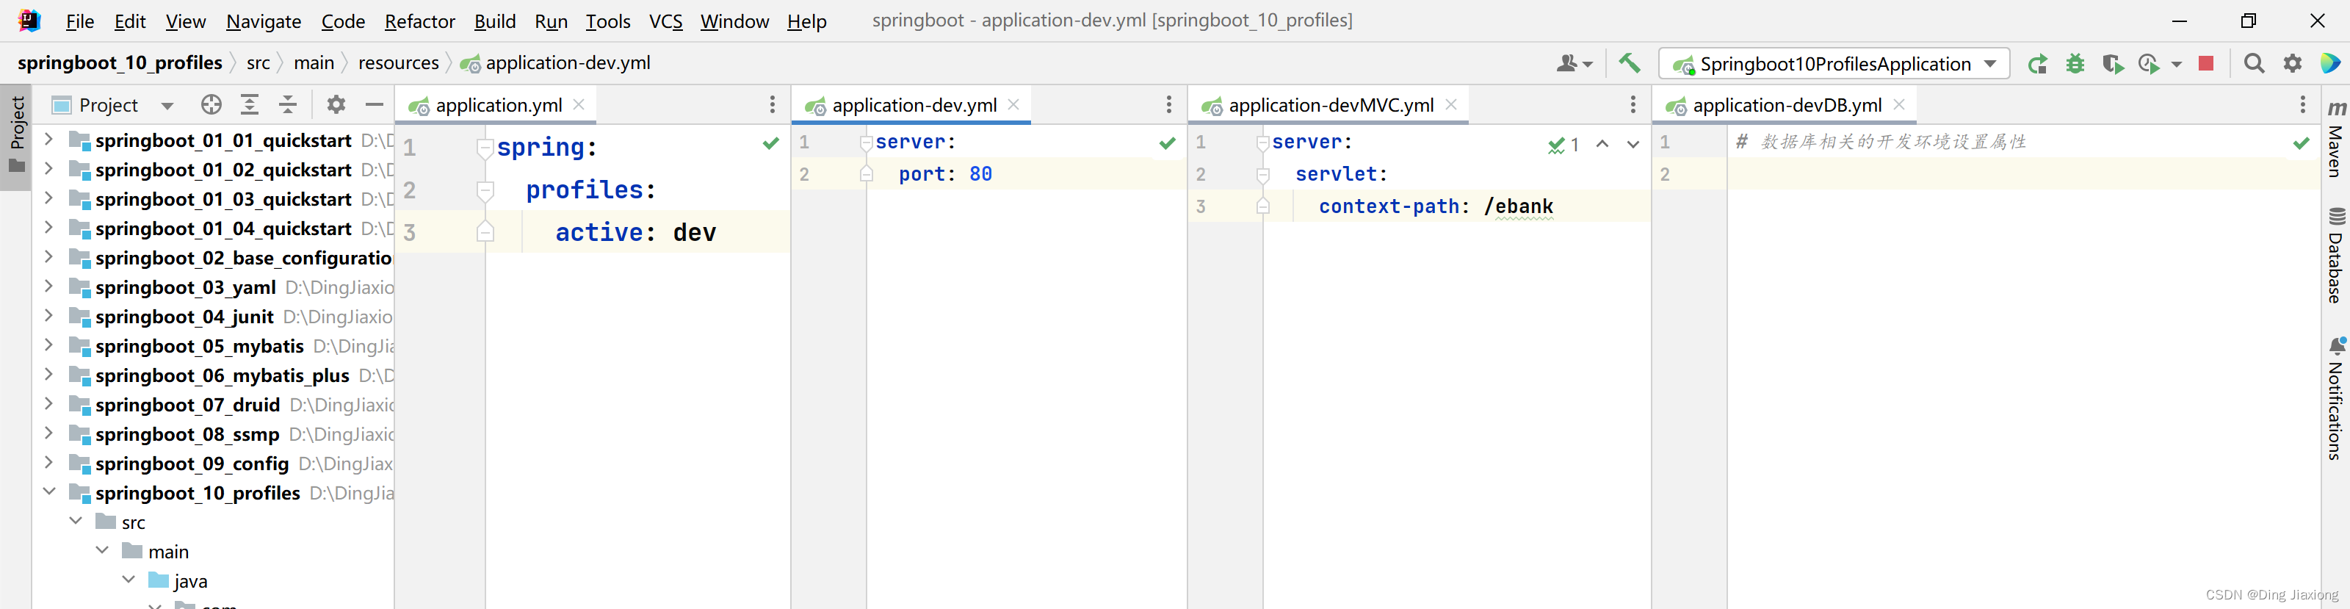Click the Build project hammer icon
The image size is (2350, 609).
coord(1628,63)
